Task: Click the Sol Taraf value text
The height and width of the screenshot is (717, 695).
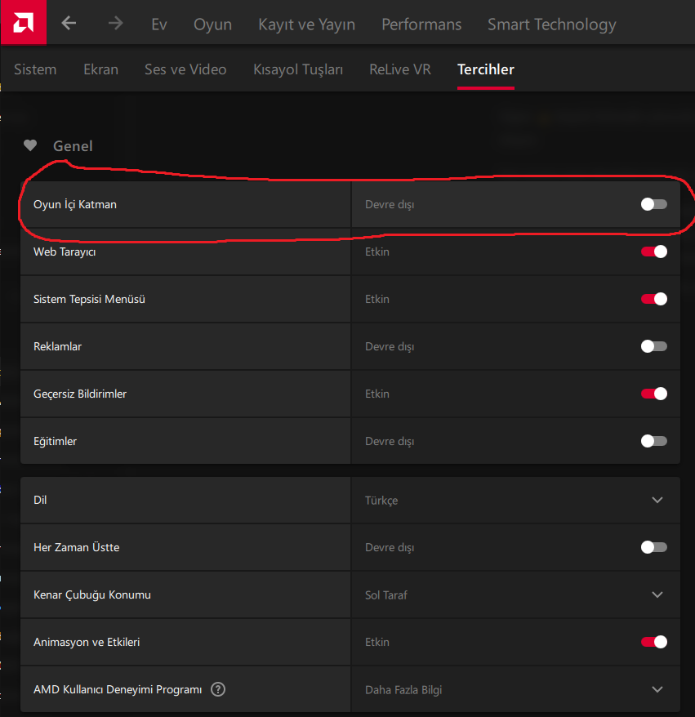Action: coord(386,595)
